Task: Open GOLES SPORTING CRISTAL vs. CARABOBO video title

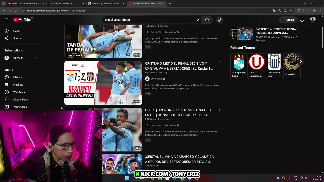Action: pos(179,113)
